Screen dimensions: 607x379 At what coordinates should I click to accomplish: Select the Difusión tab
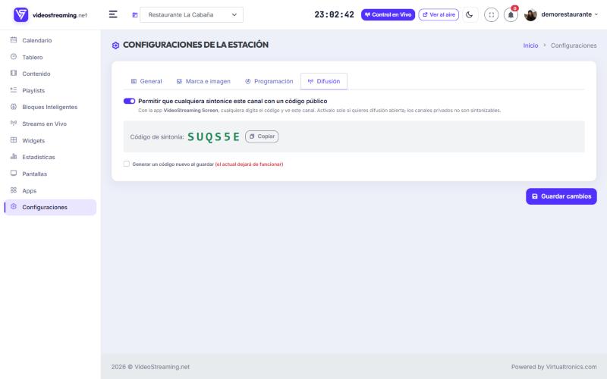click(324, 81)
